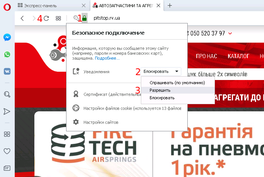Open My Flow send icon
Screen dimensions: 264x177
(7, 112)
